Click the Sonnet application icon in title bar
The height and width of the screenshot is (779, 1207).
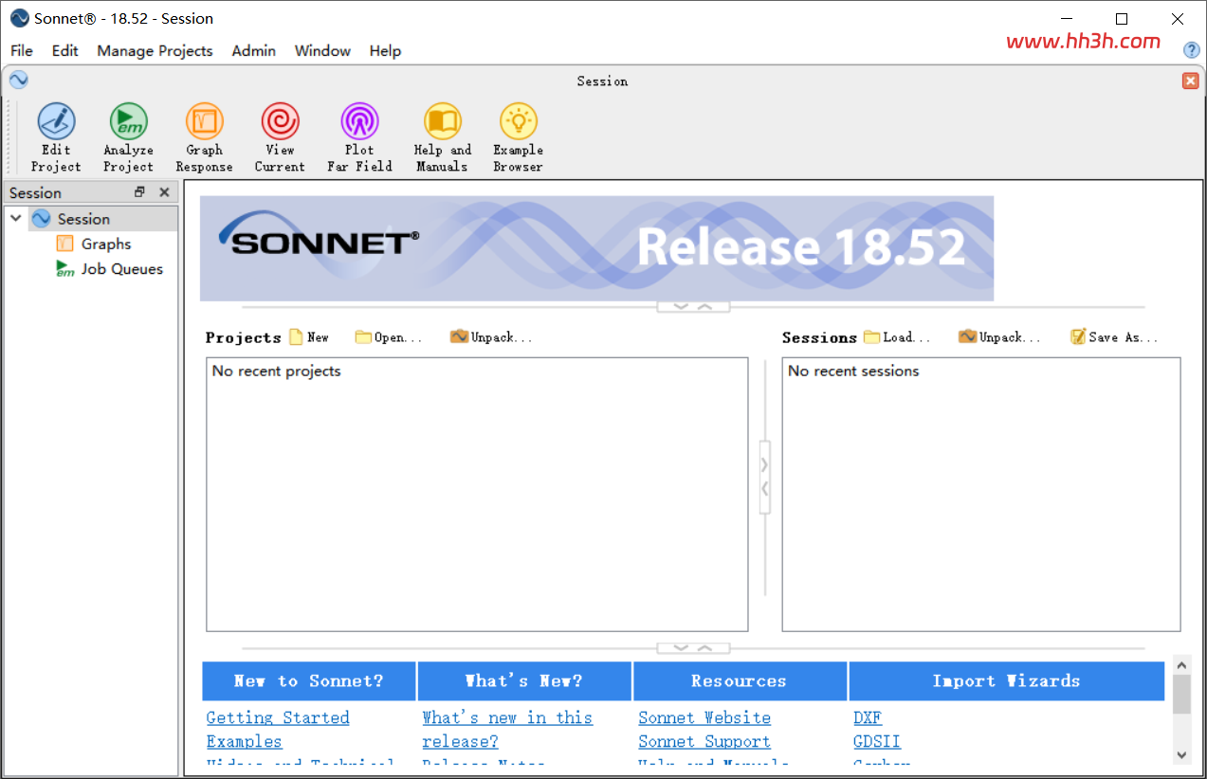click(x=19, y=18)
